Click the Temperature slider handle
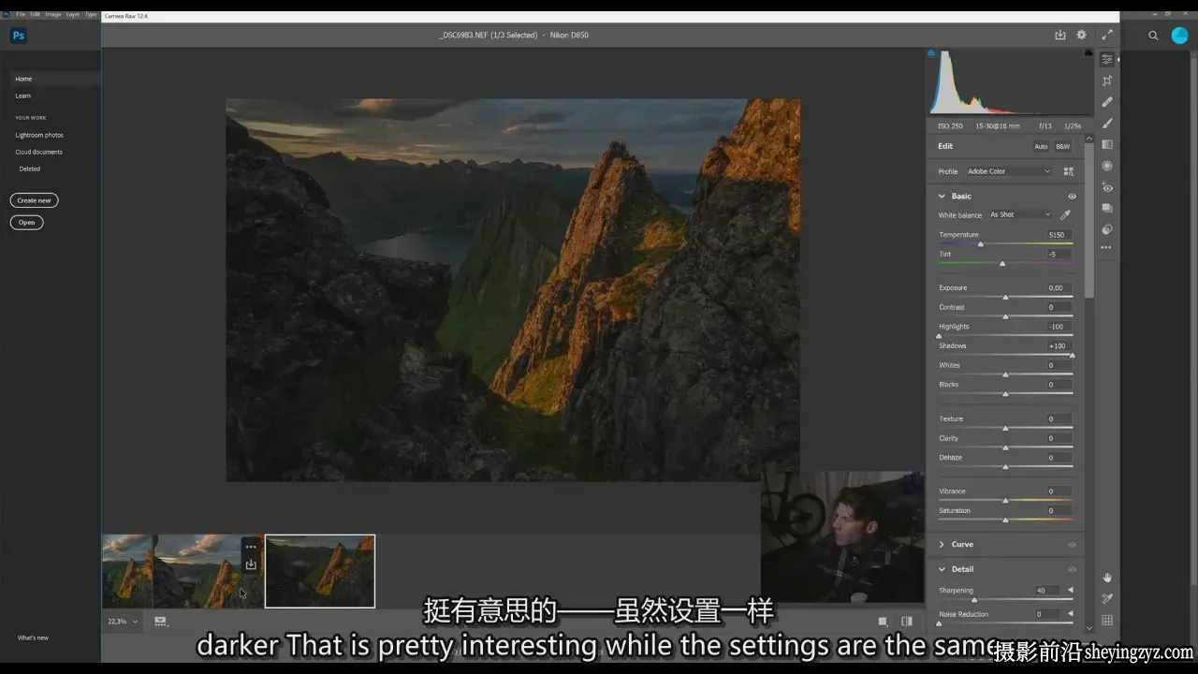Screen dimensions: 1198x674 [980, 244]
